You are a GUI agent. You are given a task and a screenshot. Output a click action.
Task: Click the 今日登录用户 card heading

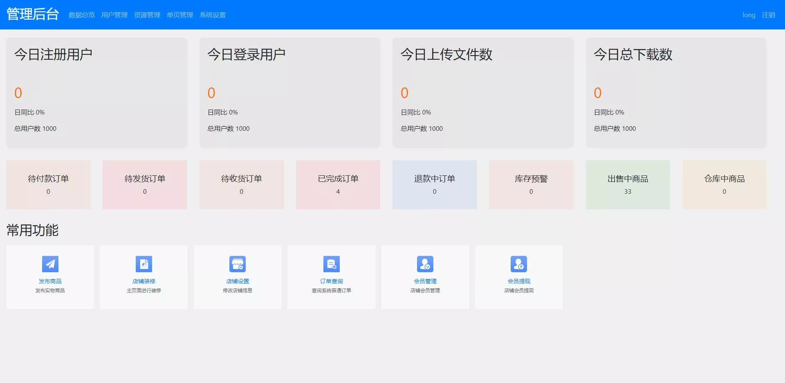click(247, 54)
